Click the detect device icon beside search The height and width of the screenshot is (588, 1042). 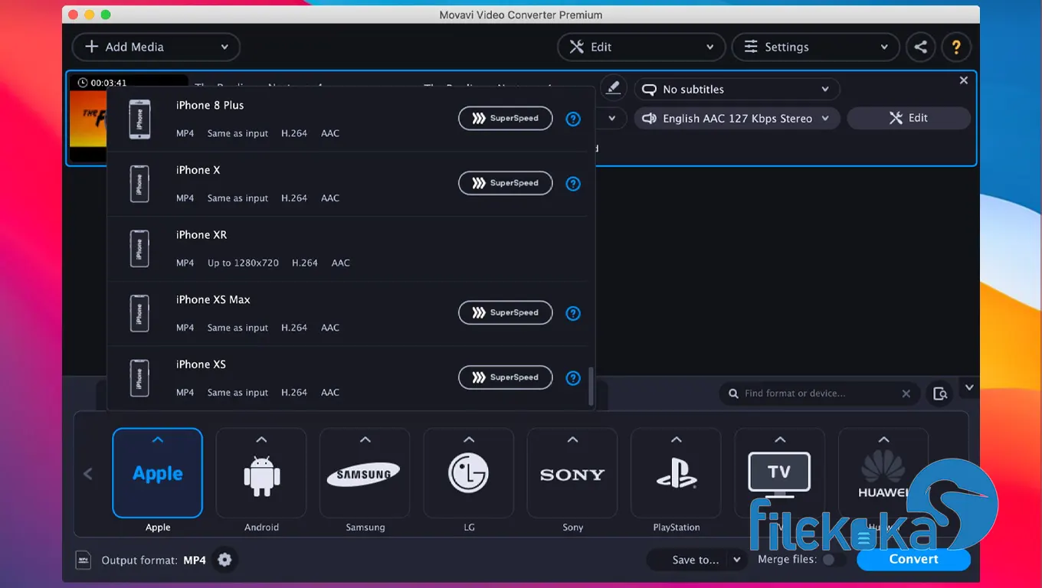coord(940,394)
